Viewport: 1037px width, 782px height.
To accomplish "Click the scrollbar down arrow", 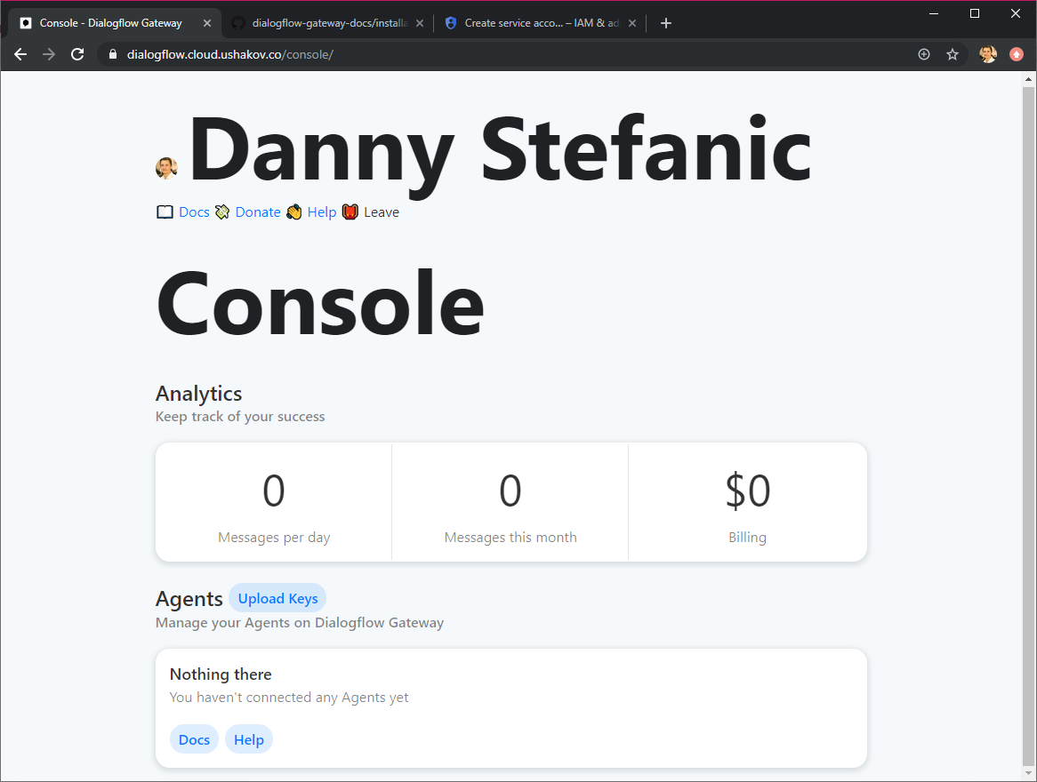I will (x=1028, y=775).
